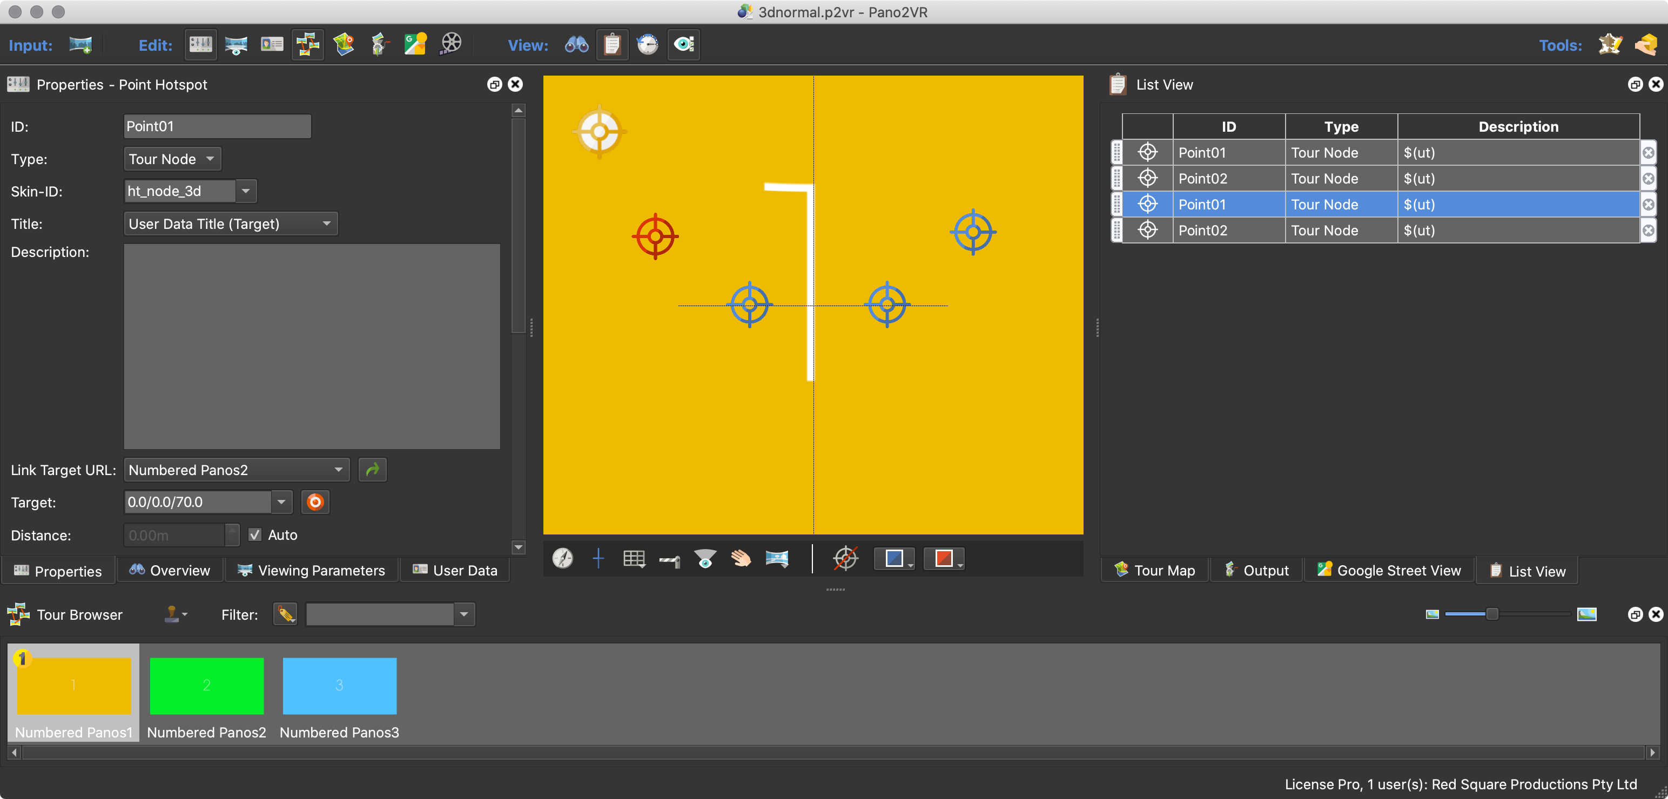Select the panorama image mode icon
The image size is (1668, 799).
tap(776, 558)
